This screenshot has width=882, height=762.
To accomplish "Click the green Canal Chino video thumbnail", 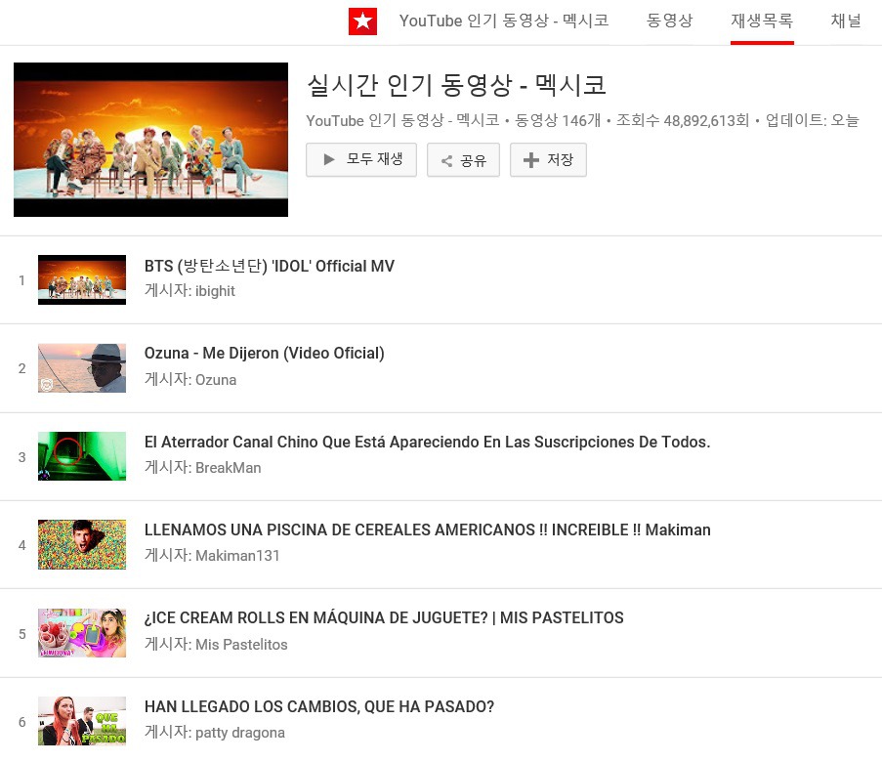I will (x=82, y=456).
